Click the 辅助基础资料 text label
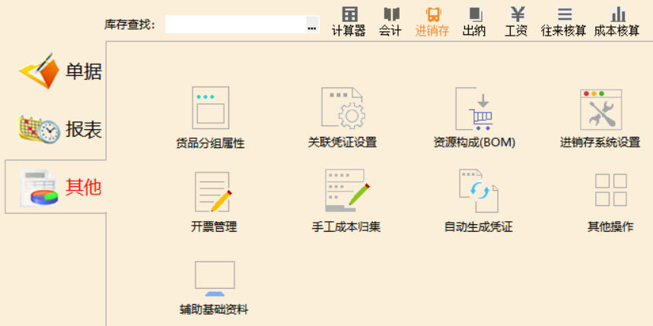 click(214, 310)
